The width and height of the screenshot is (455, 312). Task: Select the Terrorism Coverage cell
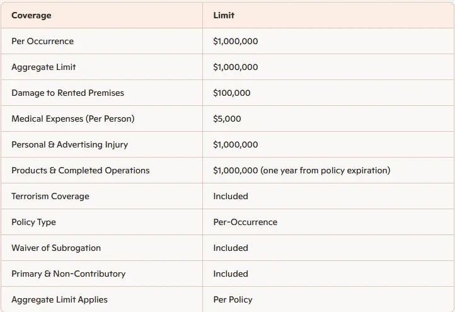50,196
